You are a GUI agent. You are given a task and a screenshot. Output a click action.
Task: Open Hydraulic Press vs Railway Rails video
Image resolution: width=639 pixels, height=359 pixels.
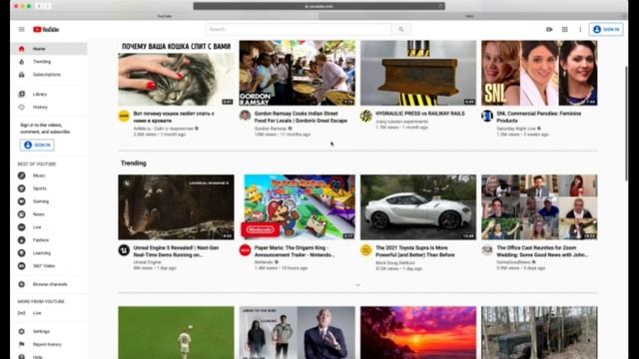[419, 114]
